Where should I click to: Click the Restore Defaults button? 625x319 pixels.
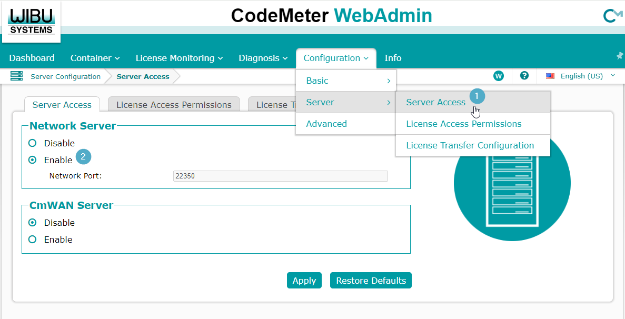371,281
